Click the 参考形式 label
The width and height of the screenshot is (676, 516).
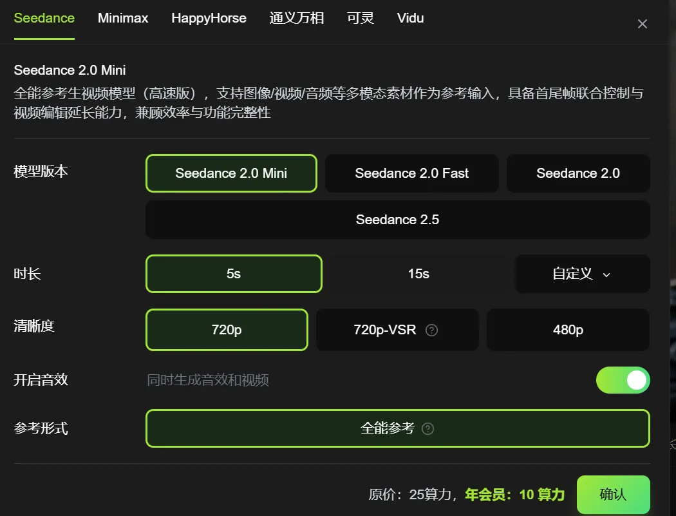[x=41, y=428]
